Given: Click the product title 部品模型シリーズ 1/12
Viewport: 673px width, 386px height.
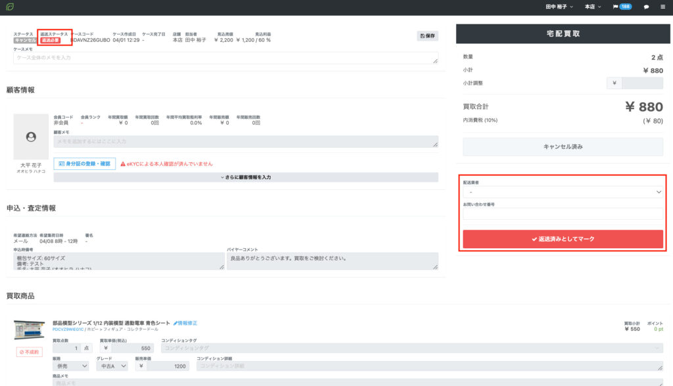Looking at the screenshot, I should (112, 323).
